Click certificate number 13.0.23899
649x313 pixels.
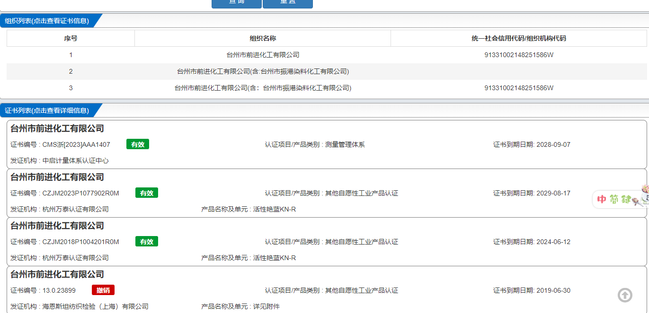tap(59, 290)
